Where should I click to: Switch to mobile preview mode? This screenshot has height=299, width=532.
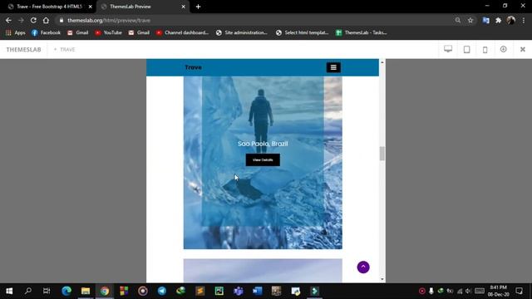485,50
